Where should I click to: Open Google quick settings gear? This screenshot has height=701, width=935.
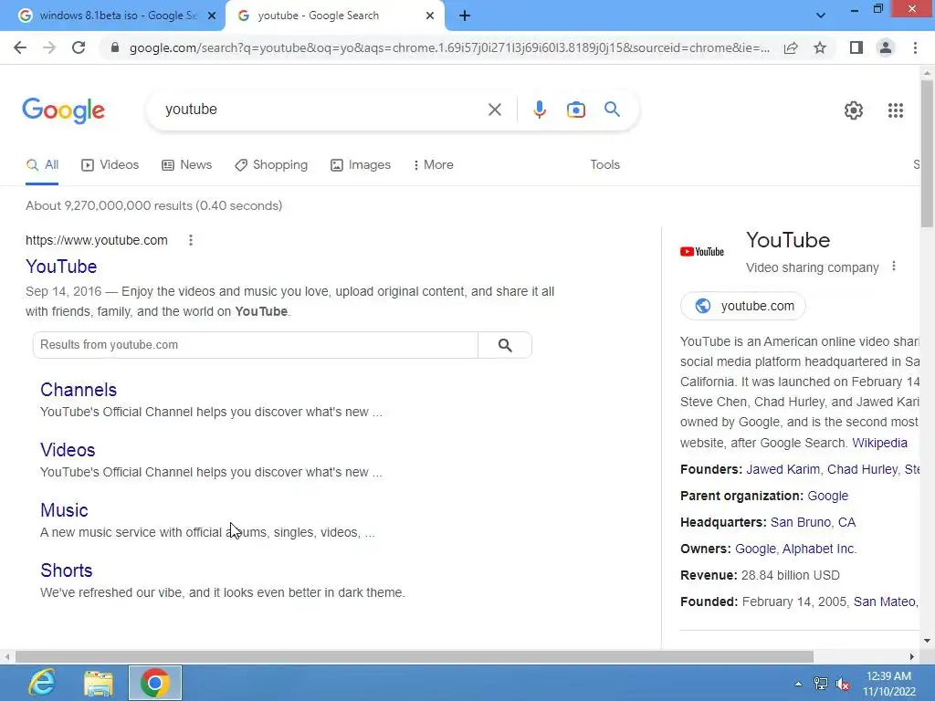pos(854,110)
